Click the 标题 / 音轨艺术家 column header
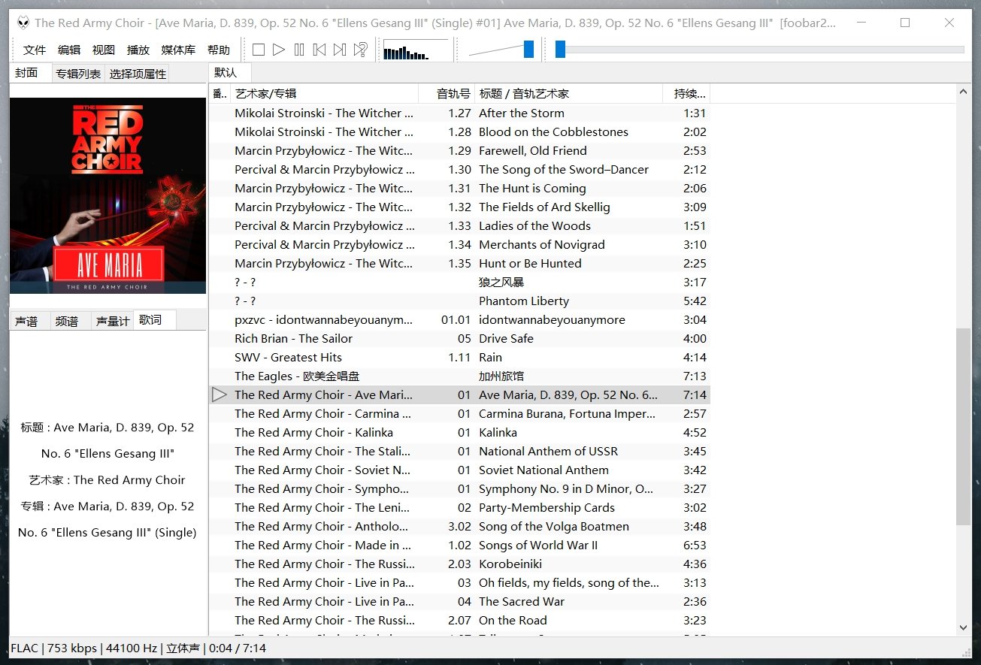Image resolution: width=981 pixels, height=665 pixels. point(569,94)
